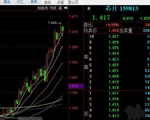
Task: Select sell level 10 price 1.427
Action: [x=114, y=37]
